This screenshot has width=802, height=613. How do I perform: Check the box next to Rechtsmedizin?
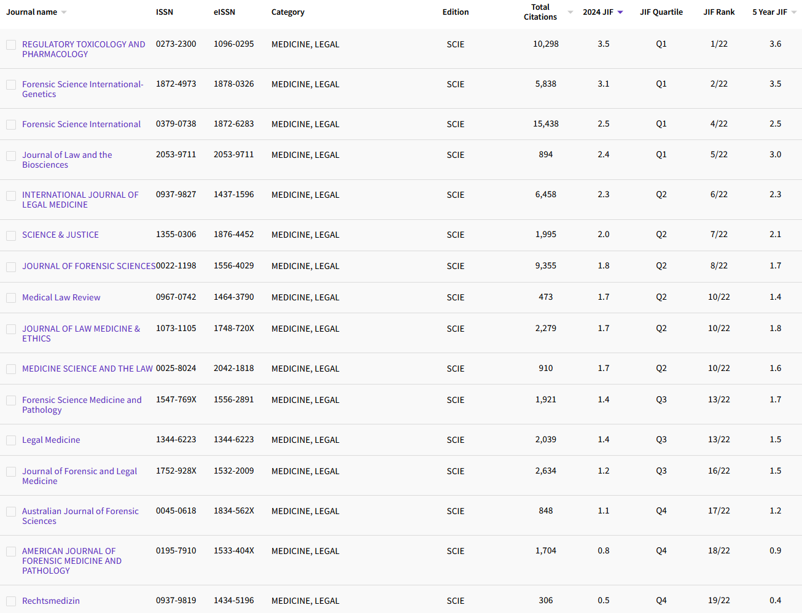(x=11, y=601)
